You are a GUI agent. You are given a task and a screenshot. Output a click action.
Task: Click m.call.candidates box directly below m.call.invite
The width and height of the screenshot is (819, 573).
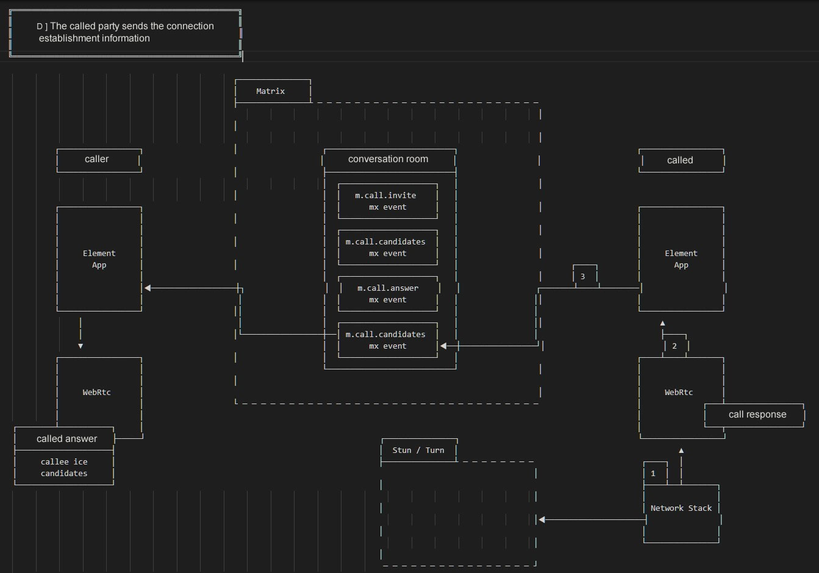tap(387, 247)
